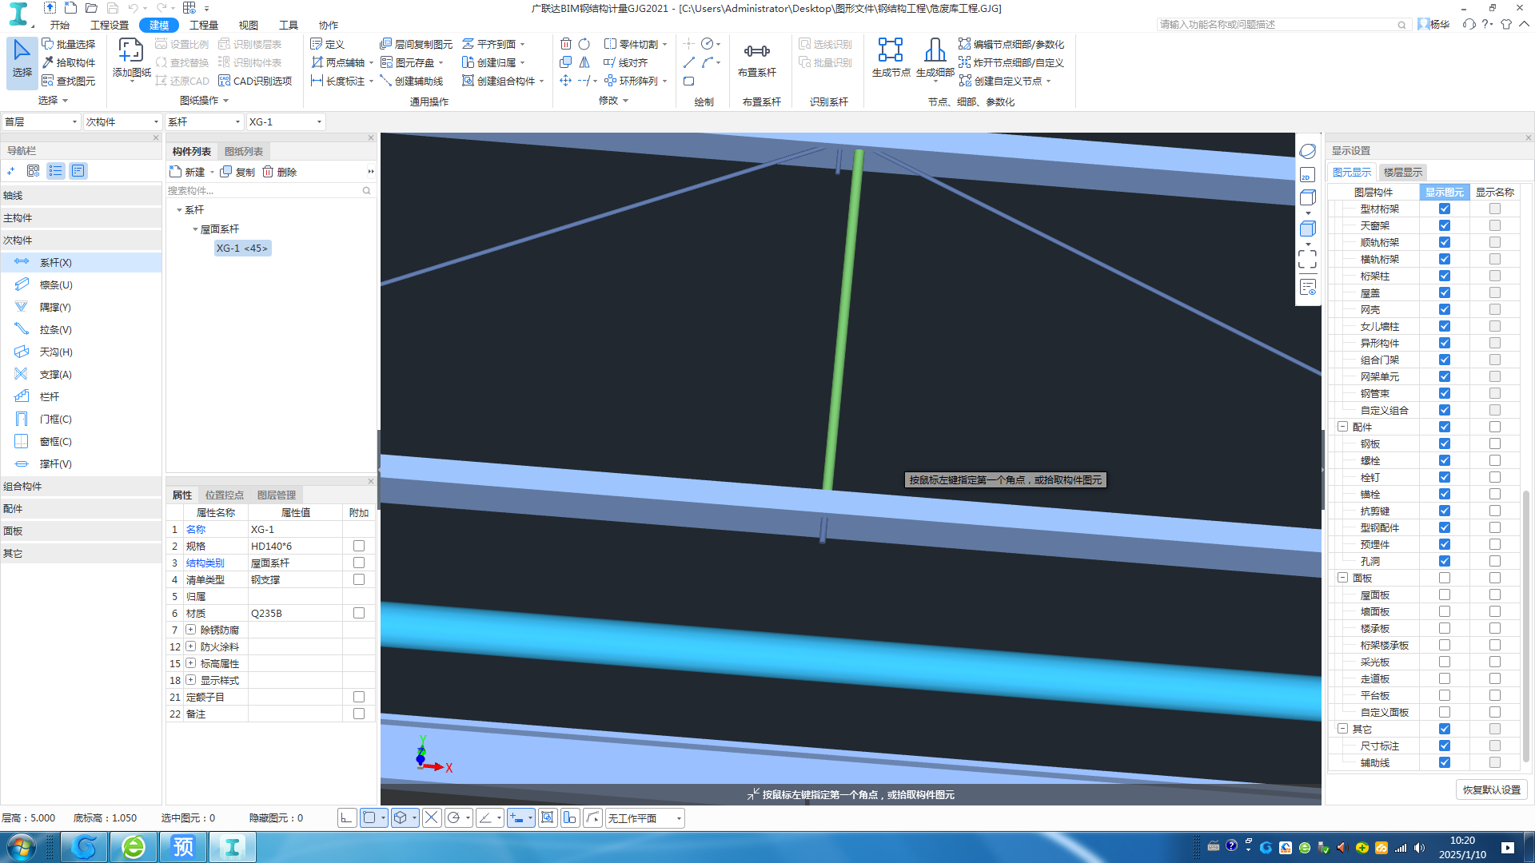The width and height of the screenshot is (1535, 863).
Task: Open the 工程量 ribbon tab
Action: coord(204,26)
